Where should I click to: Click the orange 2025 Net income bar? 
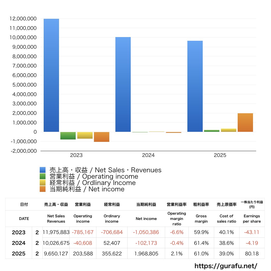(x=245, y=123)
